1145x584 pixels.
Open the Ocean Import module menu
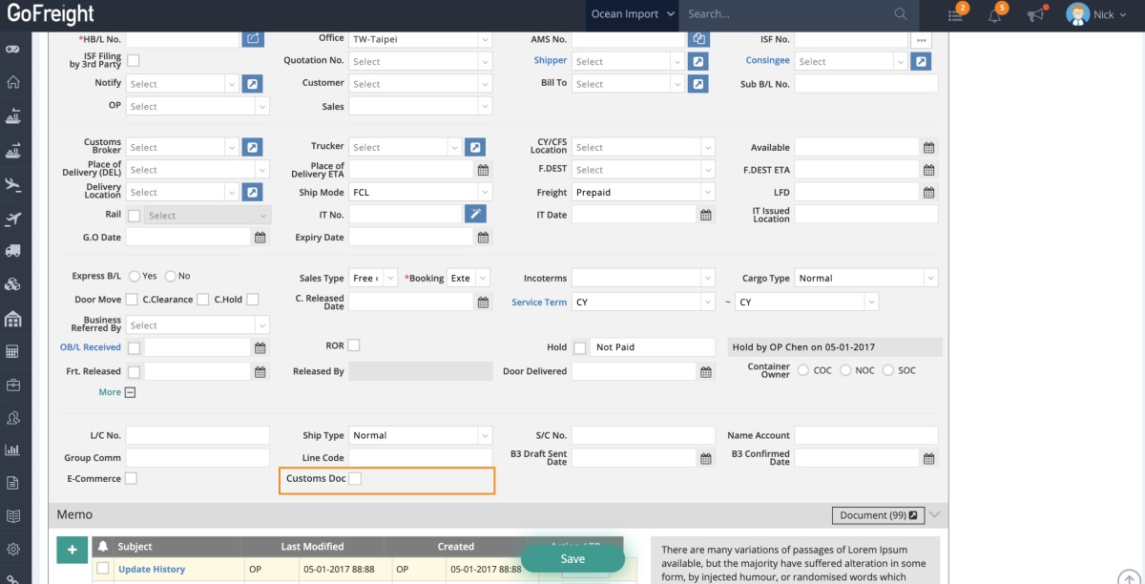point(633,14)
